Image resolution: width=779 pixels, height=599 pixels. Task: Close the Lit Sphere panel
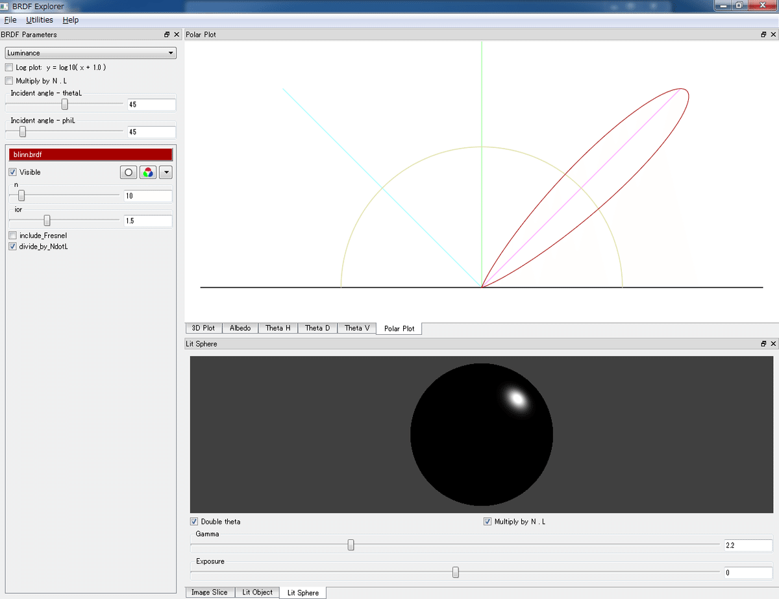[x=773, y=343]
